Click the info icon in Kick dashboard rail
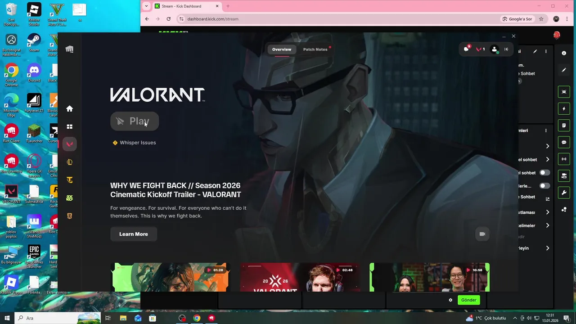This screenshot has height=324, width=576. point(564,53)
